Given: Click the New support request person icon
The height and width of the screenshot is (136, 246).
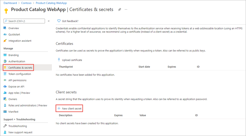Looking at the screenshot, I should click(5, 132).
